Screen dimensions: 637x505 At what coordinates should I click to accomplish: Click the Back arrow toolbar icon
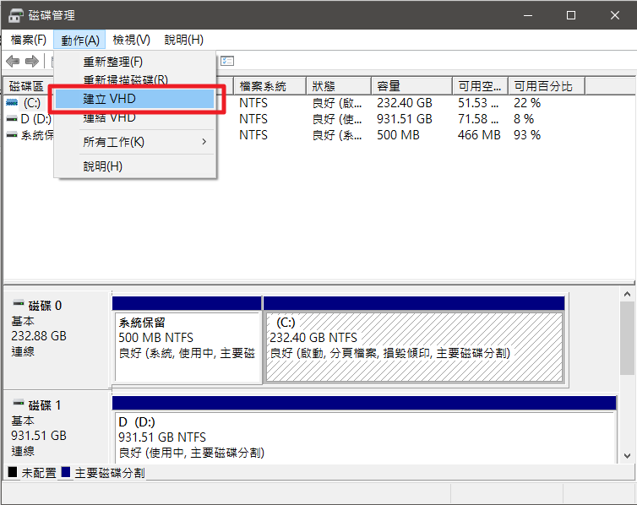13,61
